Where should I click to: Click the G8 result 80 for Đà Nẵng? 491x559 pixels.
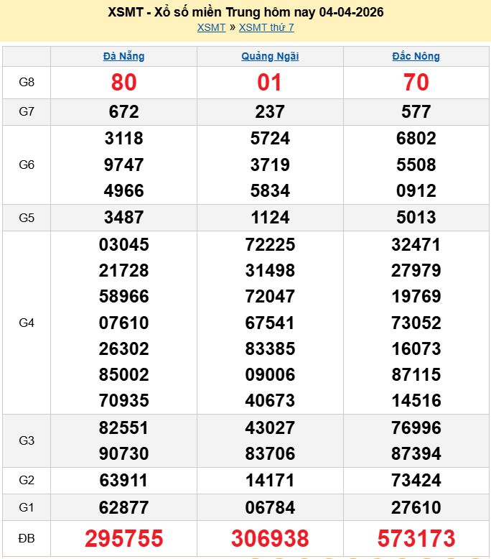(123, 83)
